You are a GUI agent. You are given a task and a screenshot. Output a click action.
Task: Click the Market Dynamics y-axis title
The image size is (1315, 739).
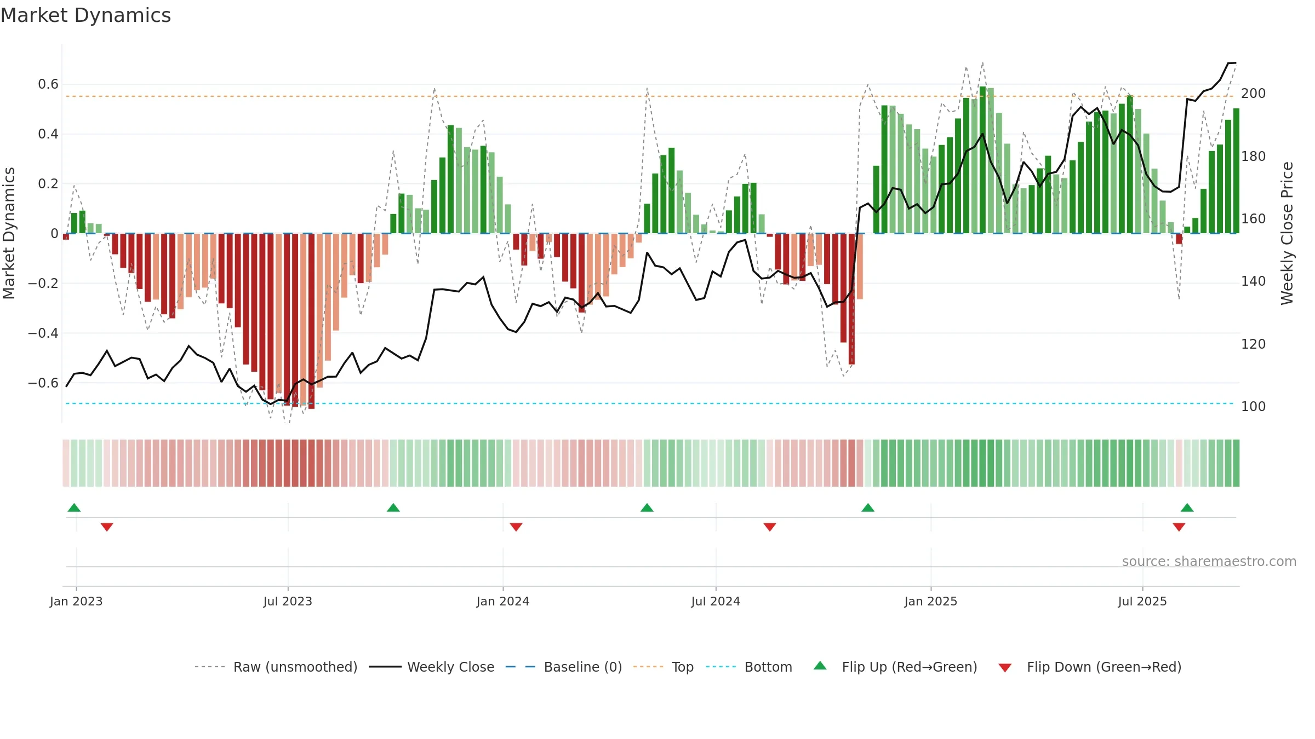click(x=9, y=233)
